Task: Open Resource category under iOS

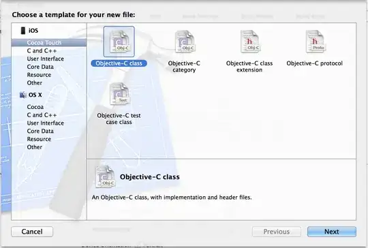Action: point(39,75)
